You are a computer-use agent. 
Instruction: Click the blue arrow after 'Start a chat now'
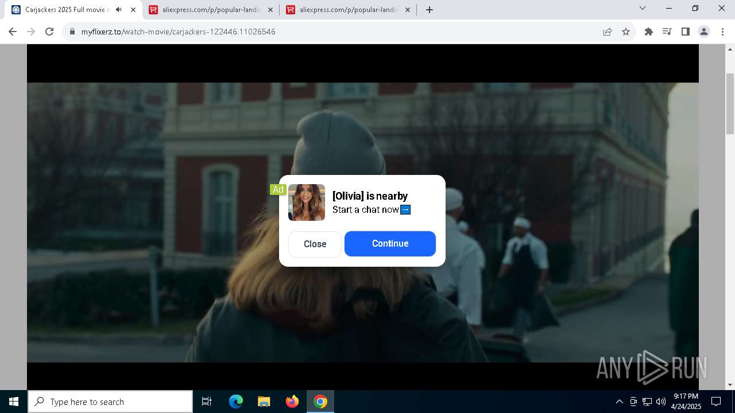[x=405, y=210]
